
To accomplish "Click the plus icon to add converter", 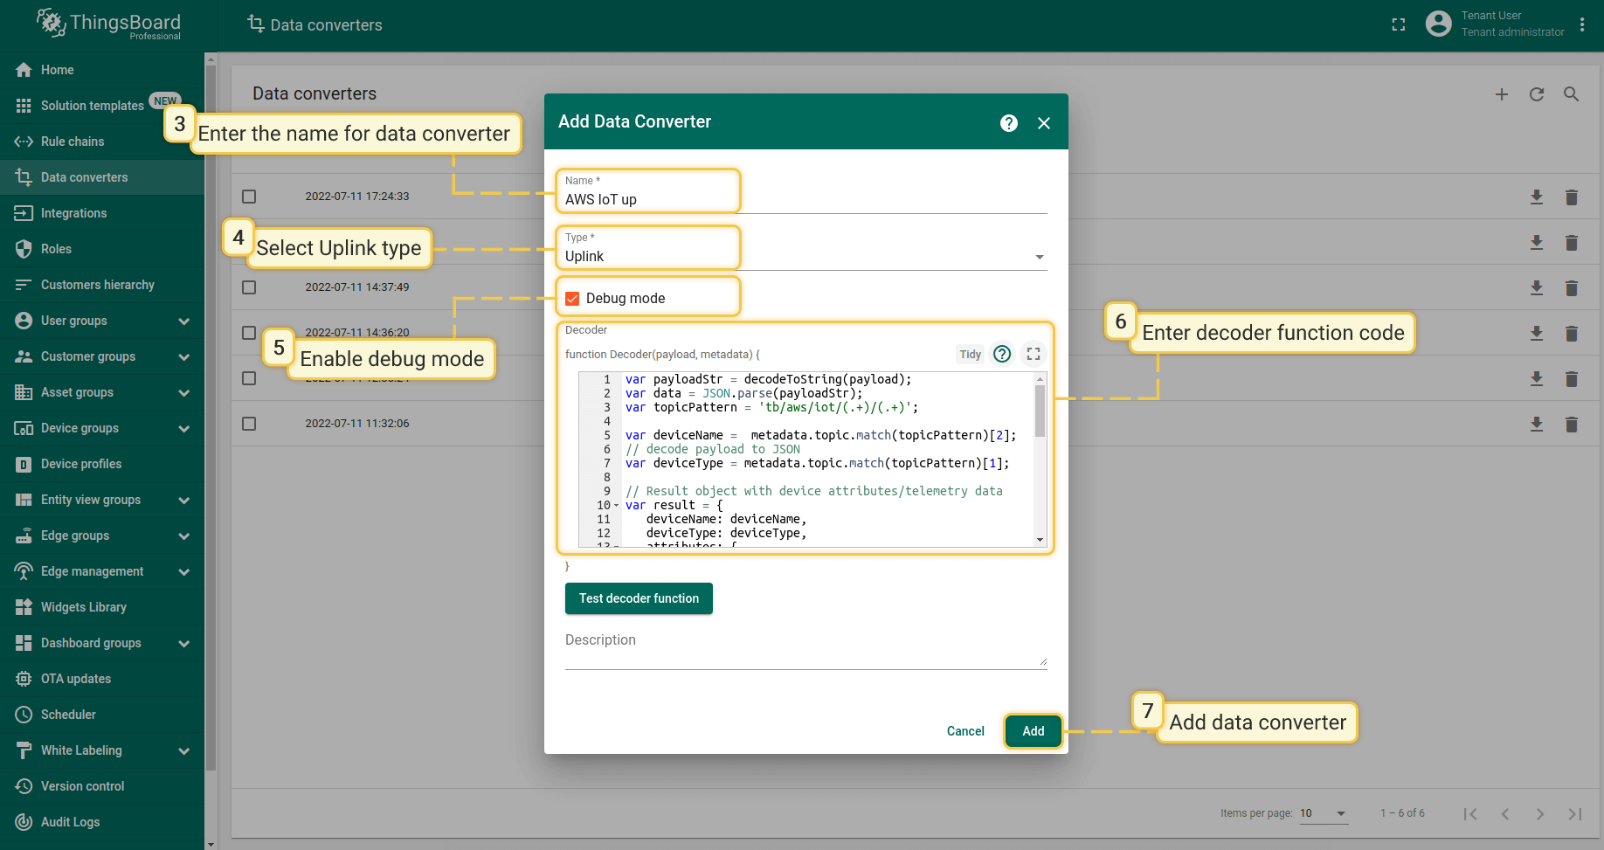I will [1501, 94].
